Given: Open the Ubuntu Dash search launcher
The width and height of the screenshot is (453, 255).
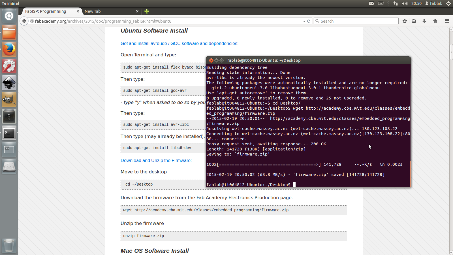Looking at the screenshot, I should pyautogui.click(x=9, y=16).
